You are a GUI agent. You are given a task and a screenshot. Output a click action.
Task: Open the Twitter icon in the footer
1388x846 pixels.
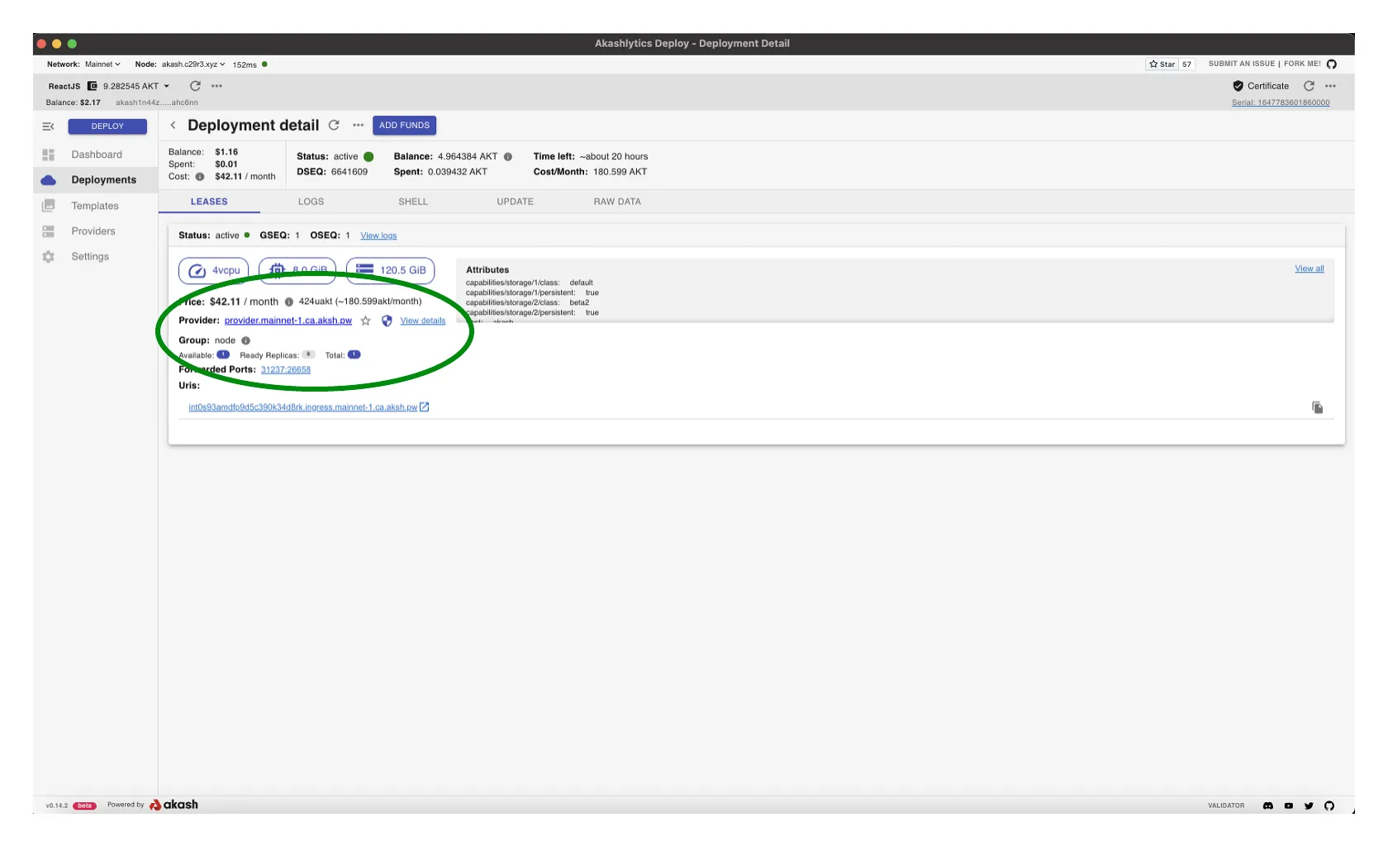1309,806
